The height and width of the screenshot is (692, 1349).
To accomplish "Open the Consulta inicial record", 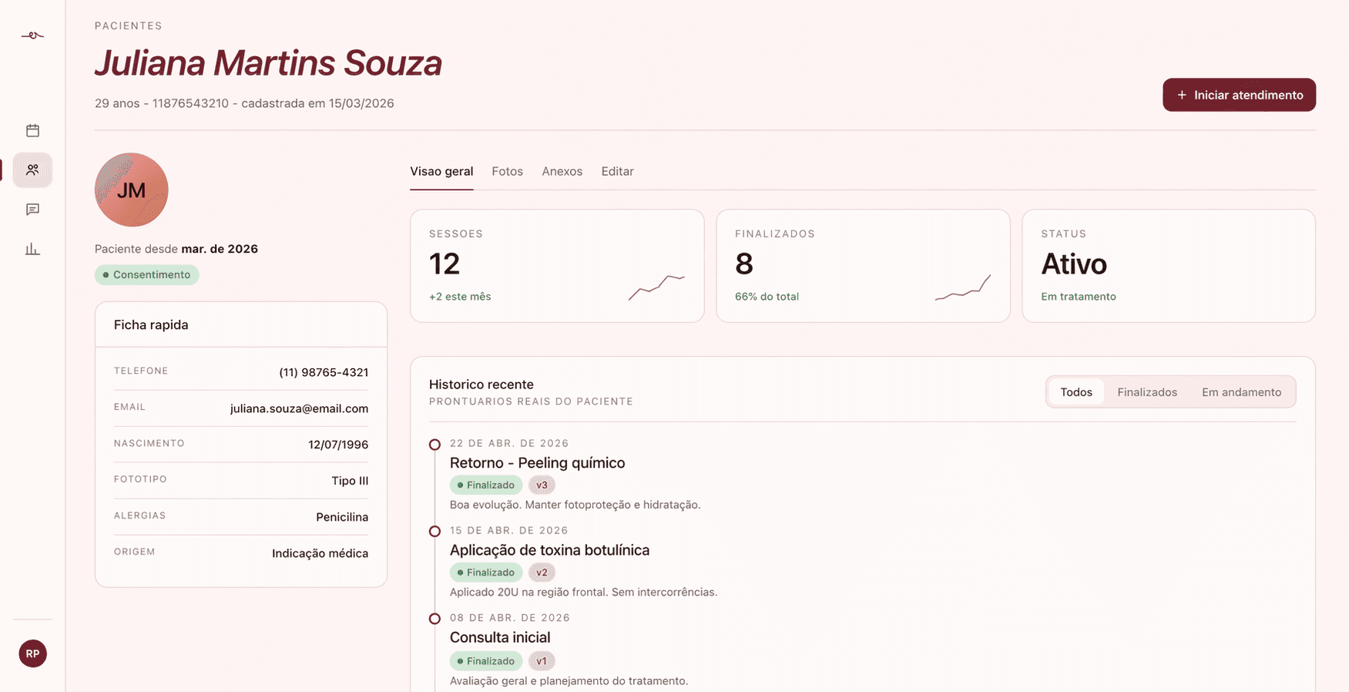I will (x=500, y=637).
